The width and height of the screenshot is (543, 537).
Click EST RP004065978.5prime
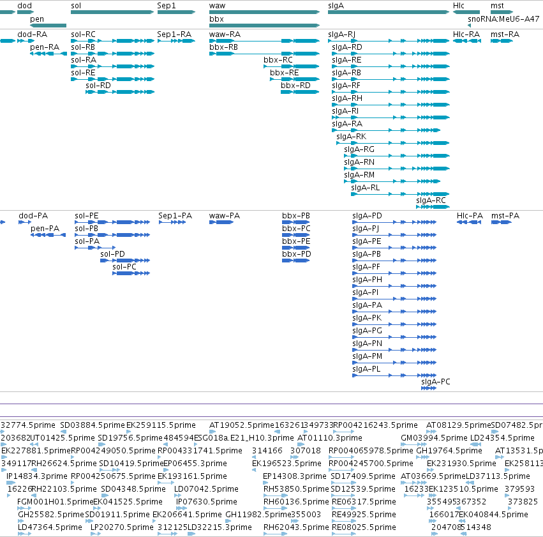coord(371,451)
